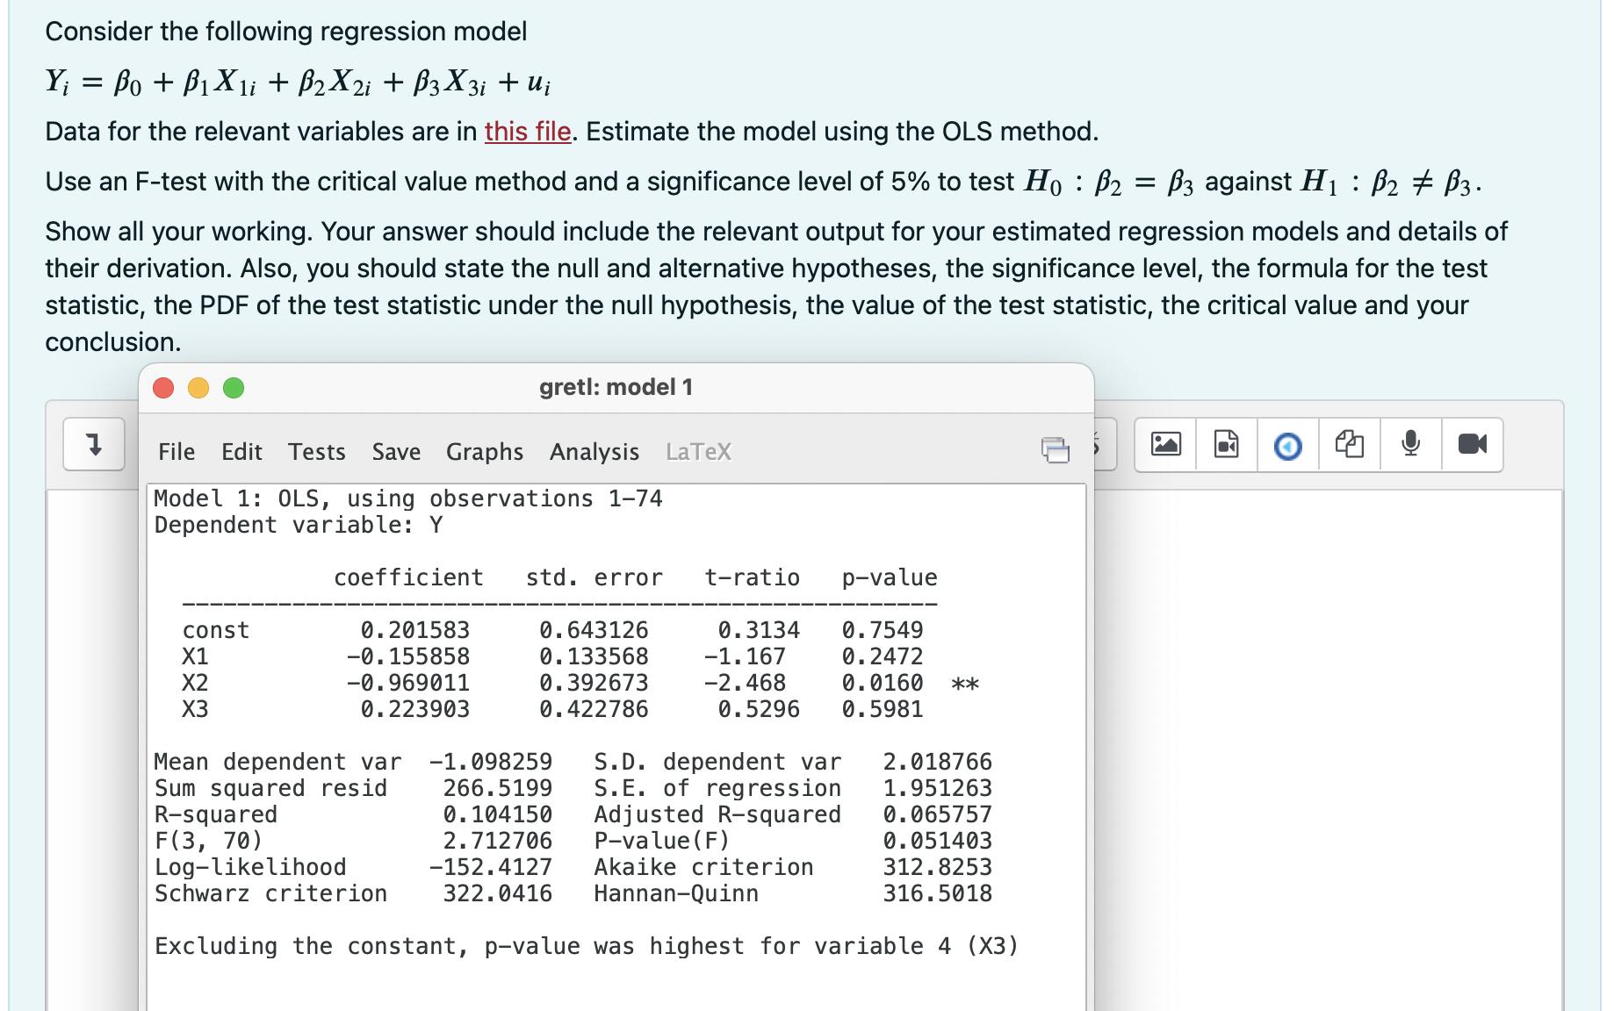Open the File menu in the gretl model window
This screenshot has width=1614, height=1011.
[x=176, y=452]
